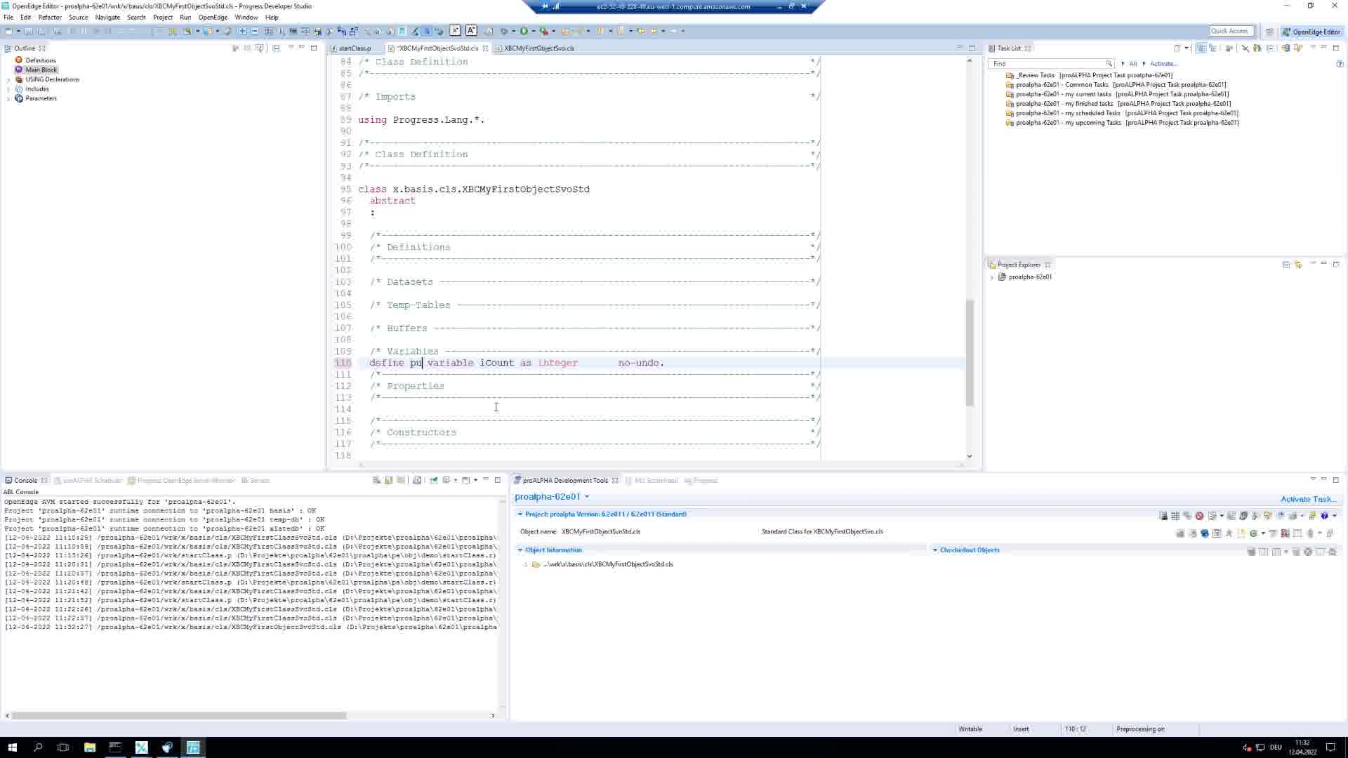Toggle Pin Console icon in Console toolbar

pos(434,480)
